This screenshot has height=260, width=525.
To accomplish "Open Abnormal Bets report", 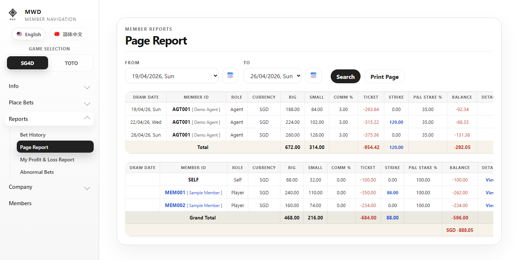I will (55, 172).
